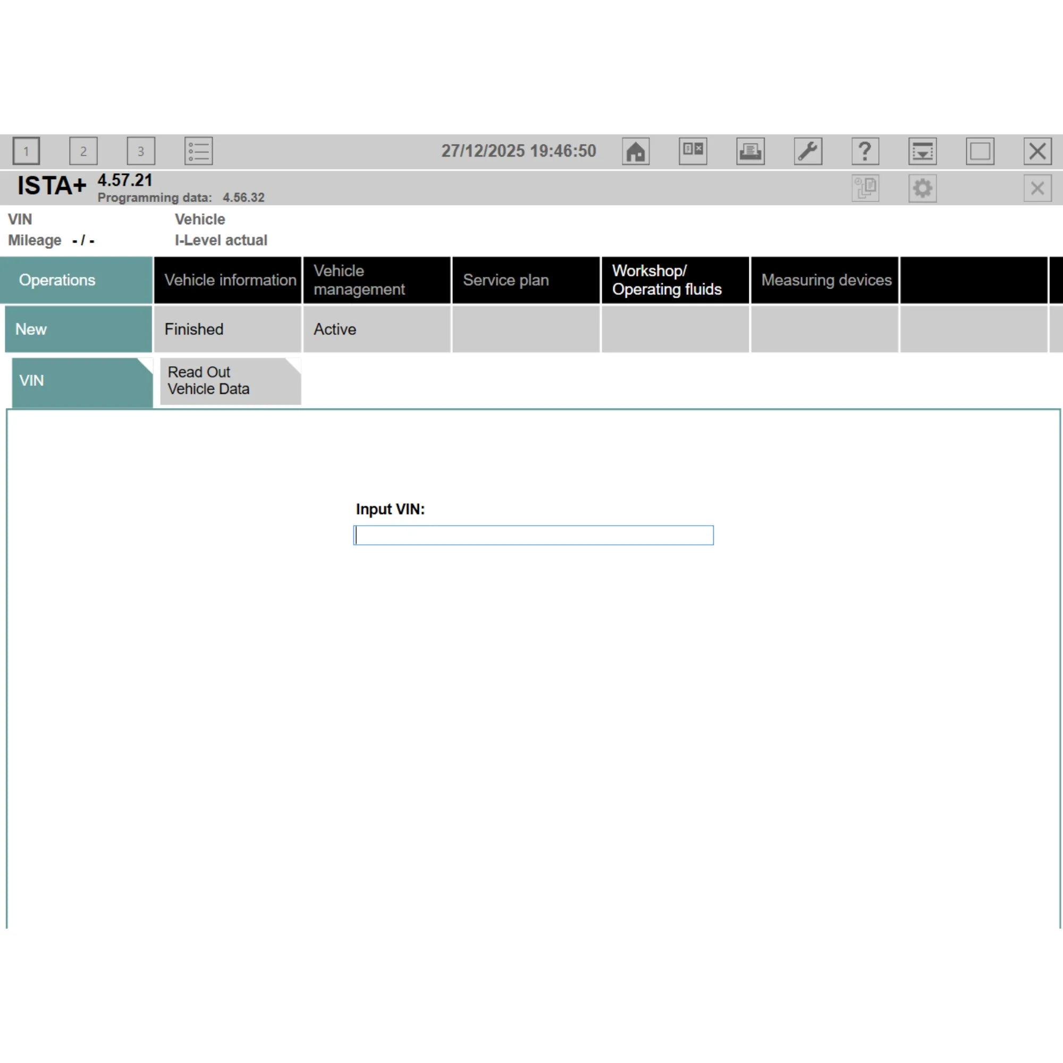This screenshot has height=1063, width=1063.
Task: Open the Measuring devices tab
Action: point(826,280)
